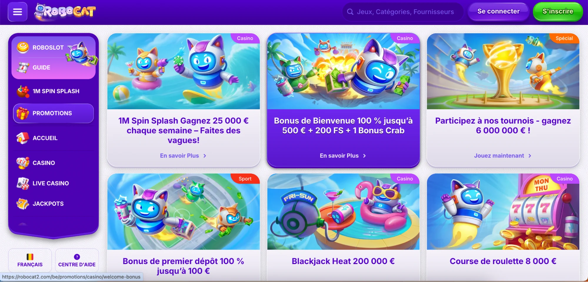Screen dimensions: 588x282
Task: Open the Français language selector
Action: click(30, 260)
